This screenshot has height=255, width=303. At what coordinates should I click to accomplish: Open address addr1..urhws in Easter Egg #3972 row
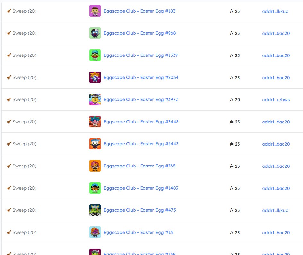pyautogui.click(x=276, y=100)
